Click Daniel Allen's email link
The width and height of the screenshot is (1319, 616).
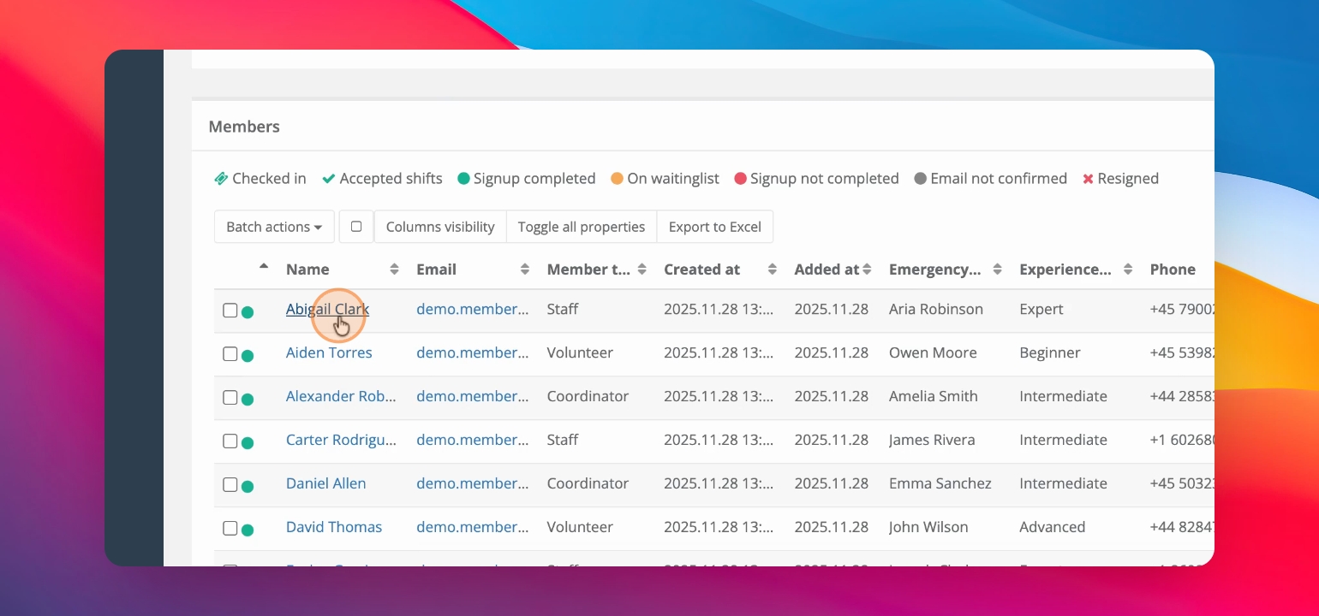(x=472, y=484)
